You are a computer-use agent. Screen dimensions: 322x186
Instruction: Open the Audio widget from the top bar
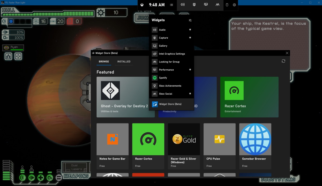[183, 5]
